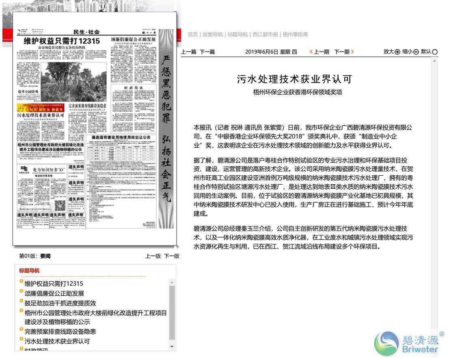Go to 下一版 next page

click(172, 256)
